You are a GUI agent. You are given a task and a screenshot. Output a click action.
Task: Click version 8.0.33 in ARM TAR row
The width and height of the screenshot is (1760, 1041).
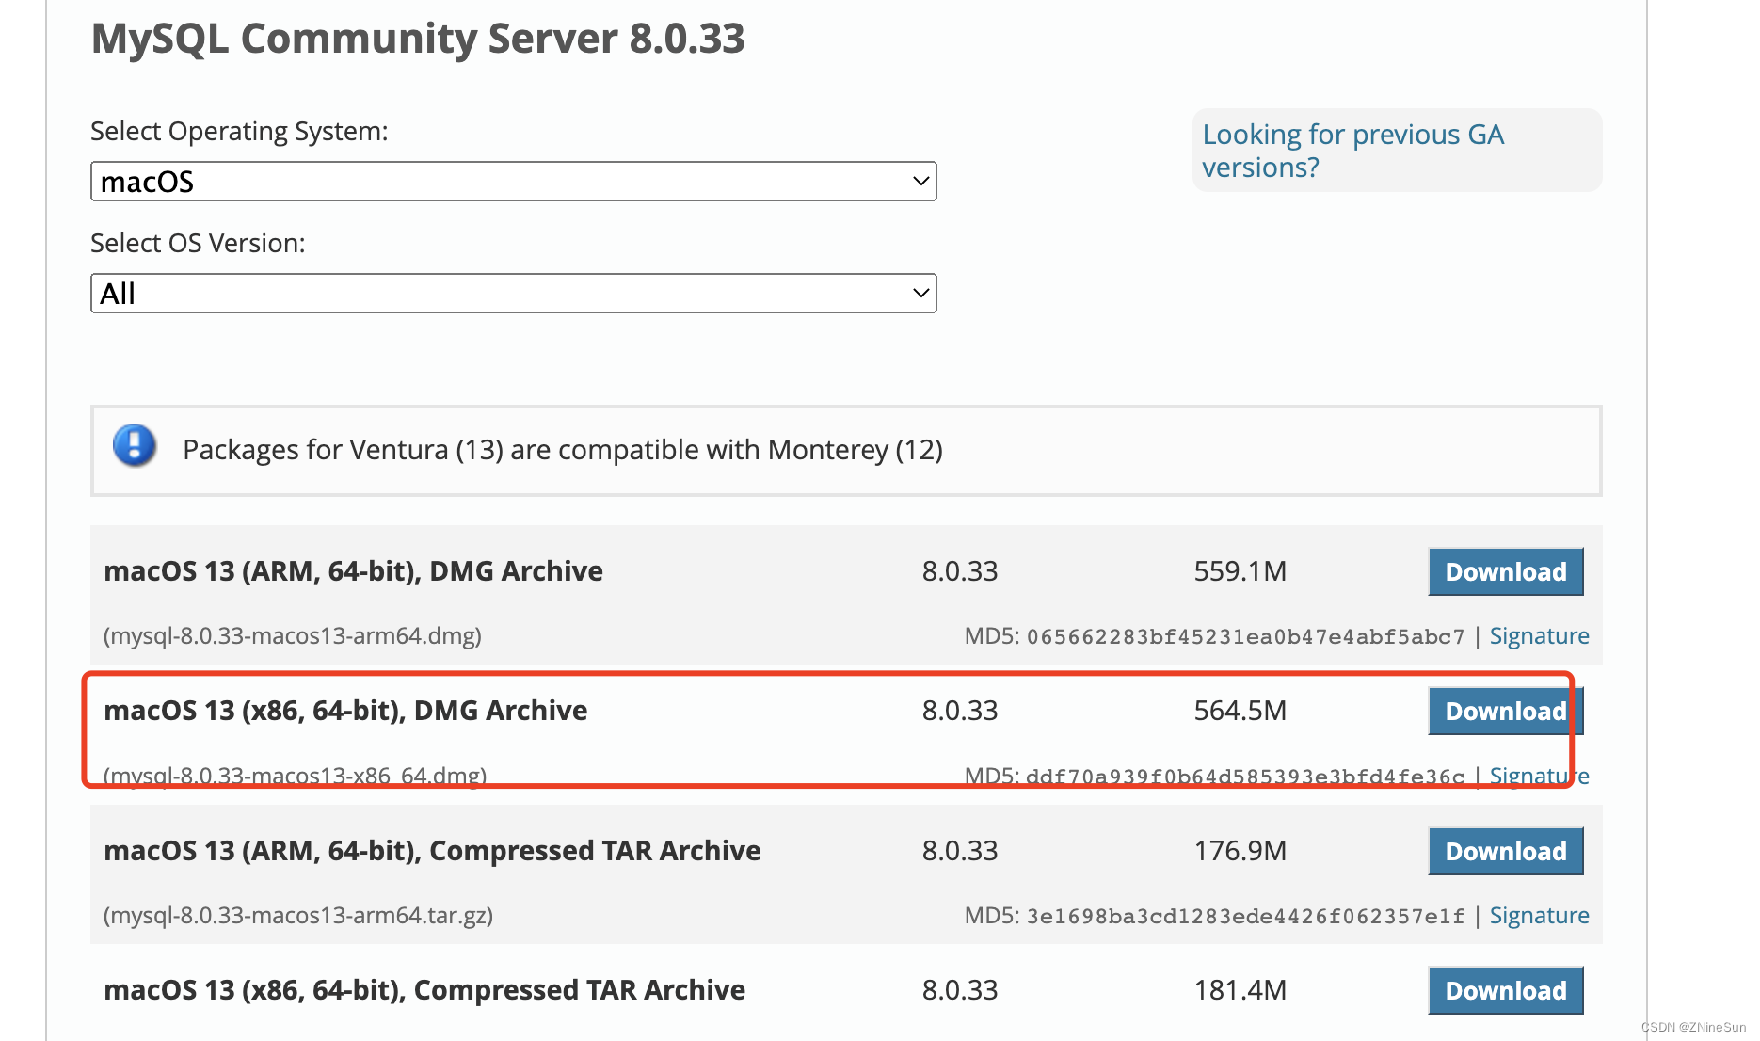[960, 851]
